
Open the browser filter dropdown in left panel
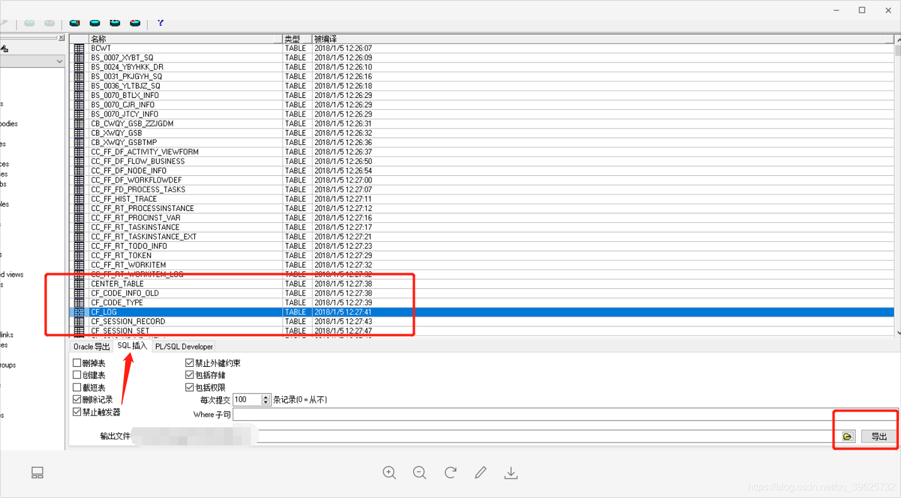59,61
